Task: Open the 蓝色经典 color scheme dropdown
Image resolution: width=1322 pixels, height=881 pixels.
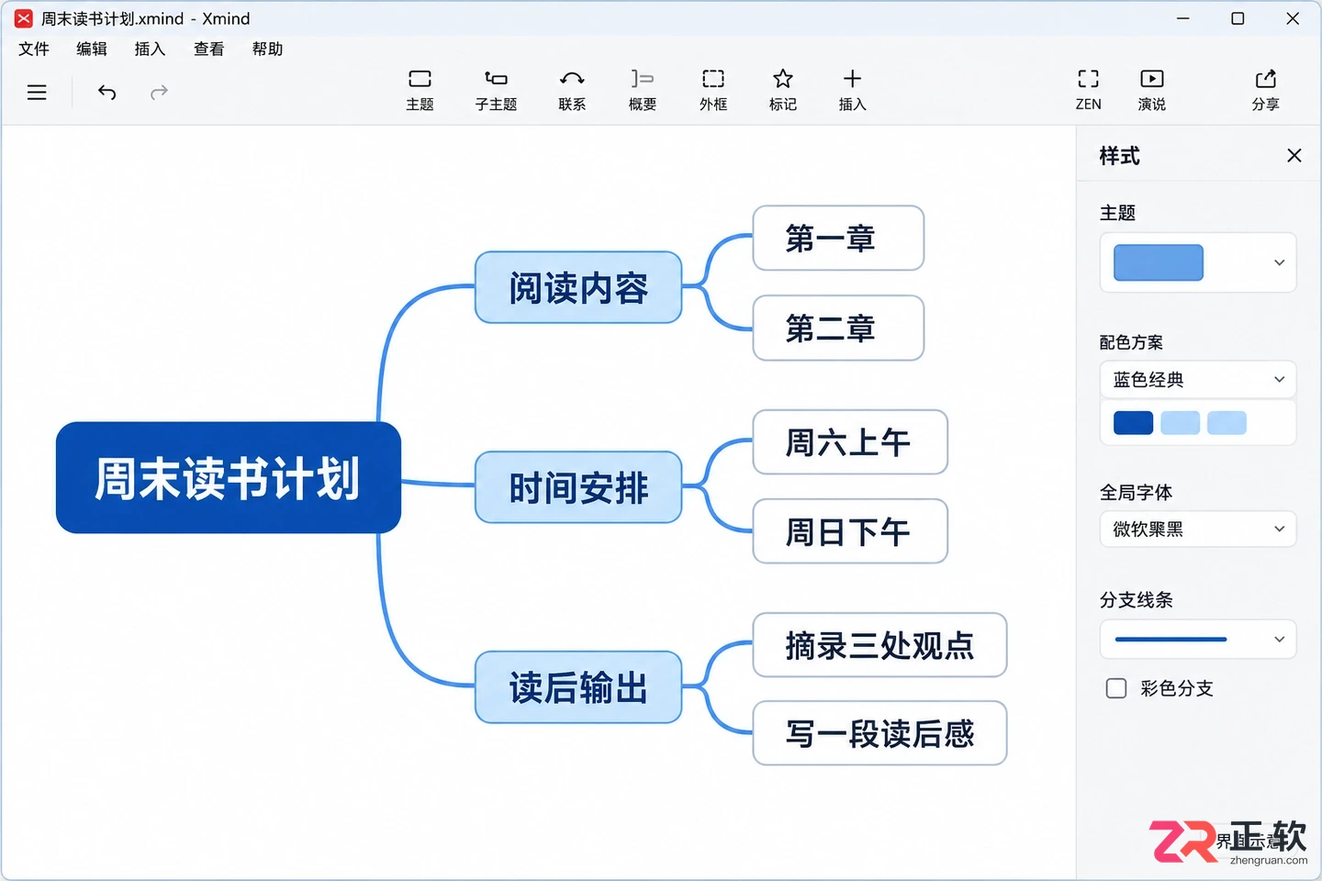Action: tap(1198, 379)
